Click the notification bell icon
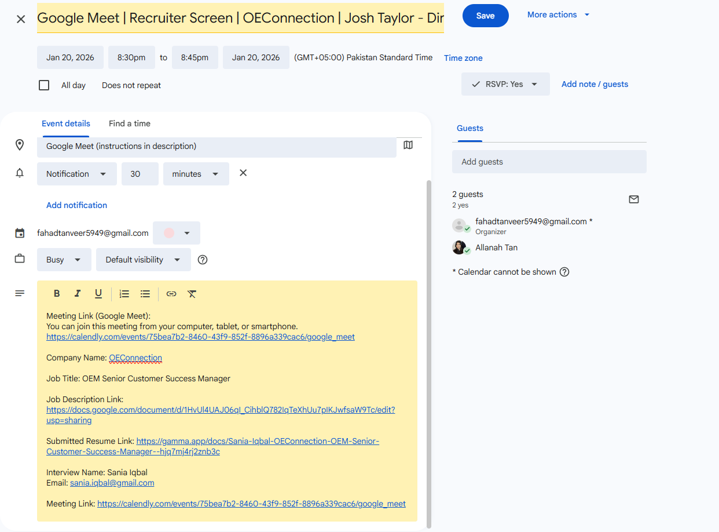Screen dimensions: 719x532 20,173
